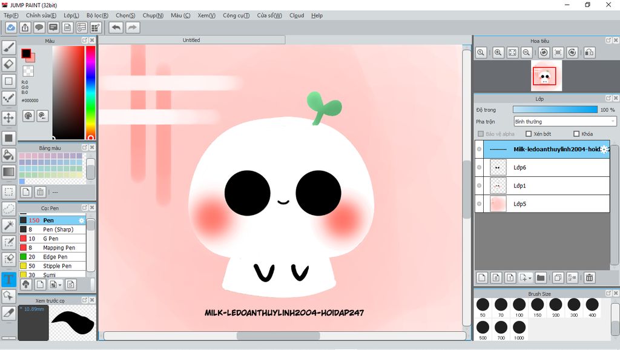
Task: Adjust the Độ trong opacity slider
Action: (555, 110)
